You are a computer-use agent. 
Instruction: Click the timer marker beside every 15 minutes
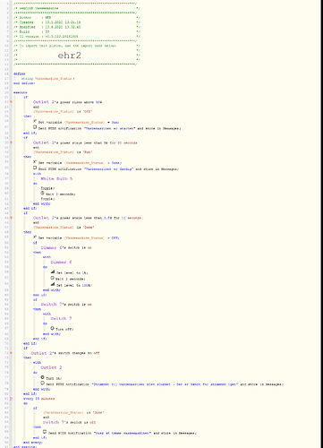tap(11, 399)
